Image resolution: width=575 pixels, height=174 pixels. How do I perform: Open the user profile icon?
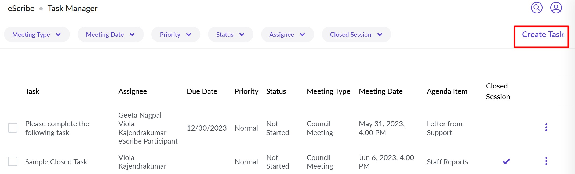(556, 8)
